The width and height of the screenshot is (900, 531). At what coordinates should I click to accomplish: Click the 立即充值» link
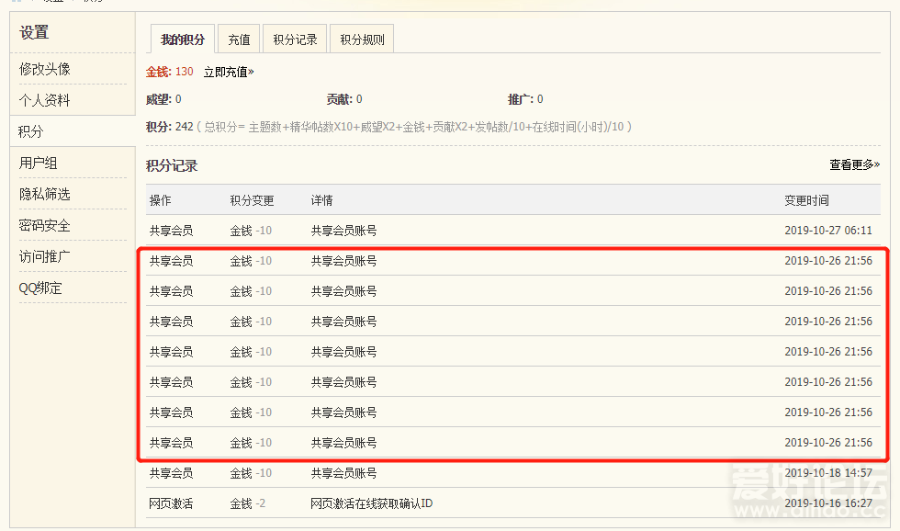click(x=229, y=72)
